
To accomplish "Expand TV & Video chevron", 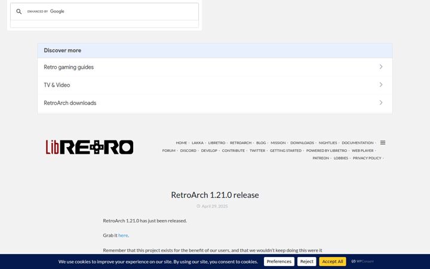I will tap(381, 84).
